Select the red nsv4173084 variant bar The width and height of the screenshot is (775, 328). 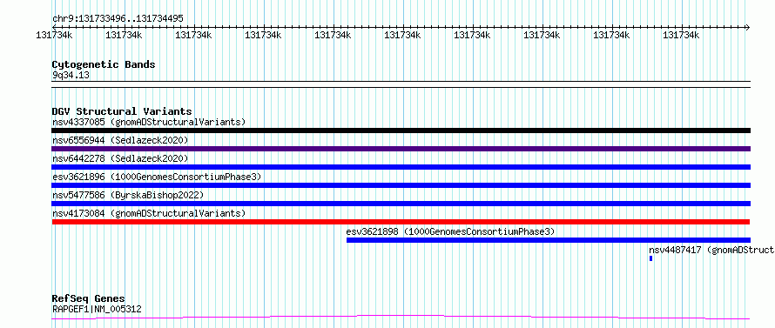pyautogui.click(x=401, y=222)
